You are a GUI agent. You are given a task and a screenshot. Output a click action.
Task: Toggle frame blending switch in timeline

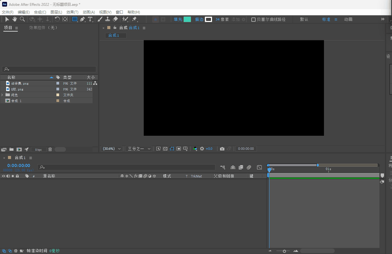pyautogui.click(x=241, y=167)
